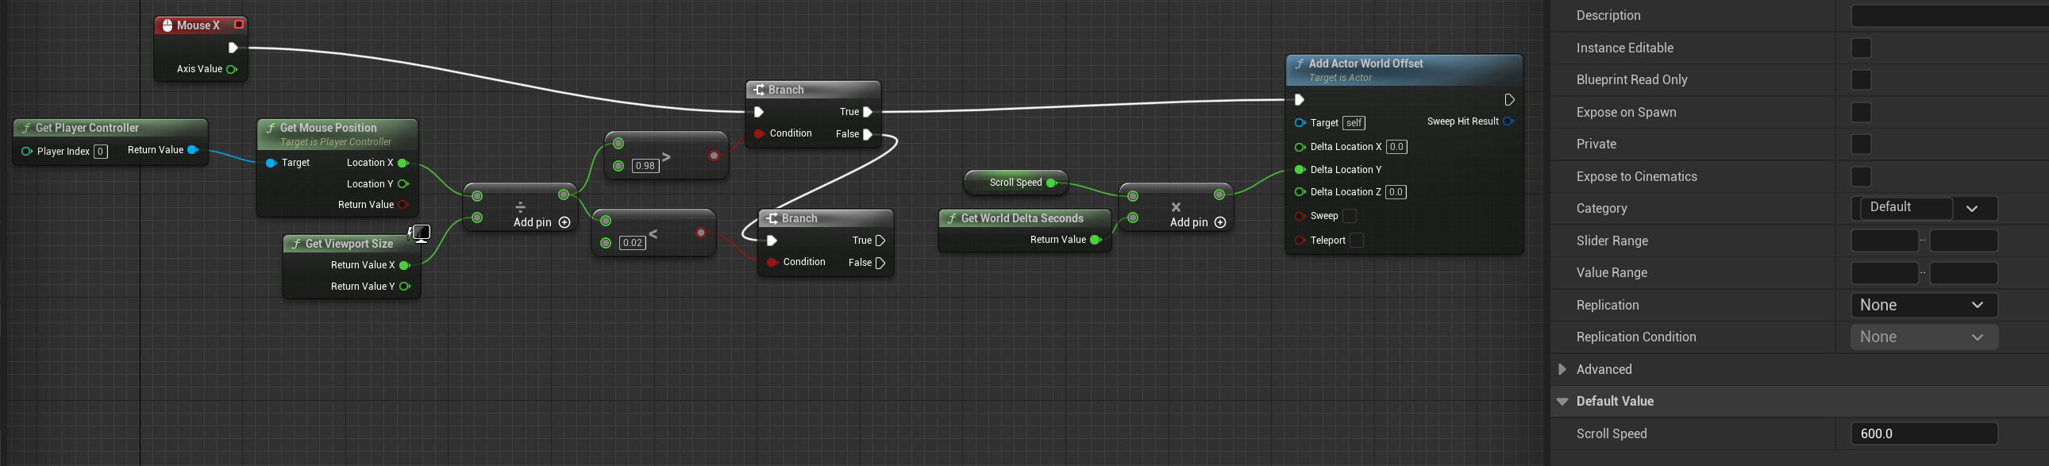The height and width of the screenshot is (466, 2049).
Task: Click the Player Index value box
Action: pos(100,151)
